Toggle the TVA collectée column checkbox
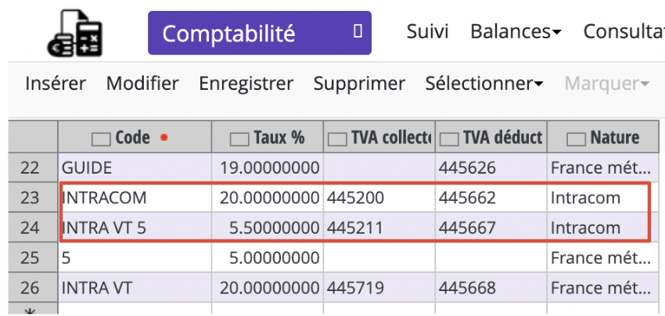The width and height of the screenshot is (665, 316). [x=338, y=138]
